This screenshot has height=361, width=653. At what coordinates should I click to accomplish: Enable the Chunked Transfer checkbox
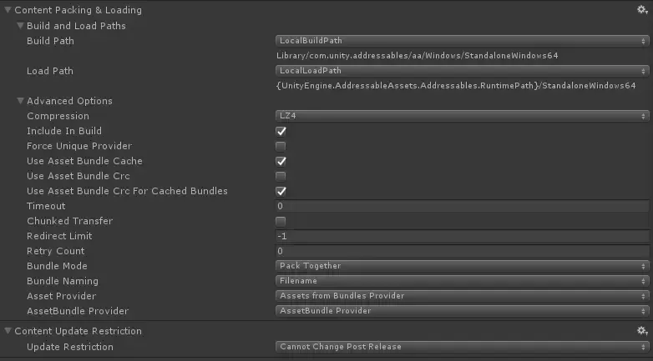click(x=281, y=221)
